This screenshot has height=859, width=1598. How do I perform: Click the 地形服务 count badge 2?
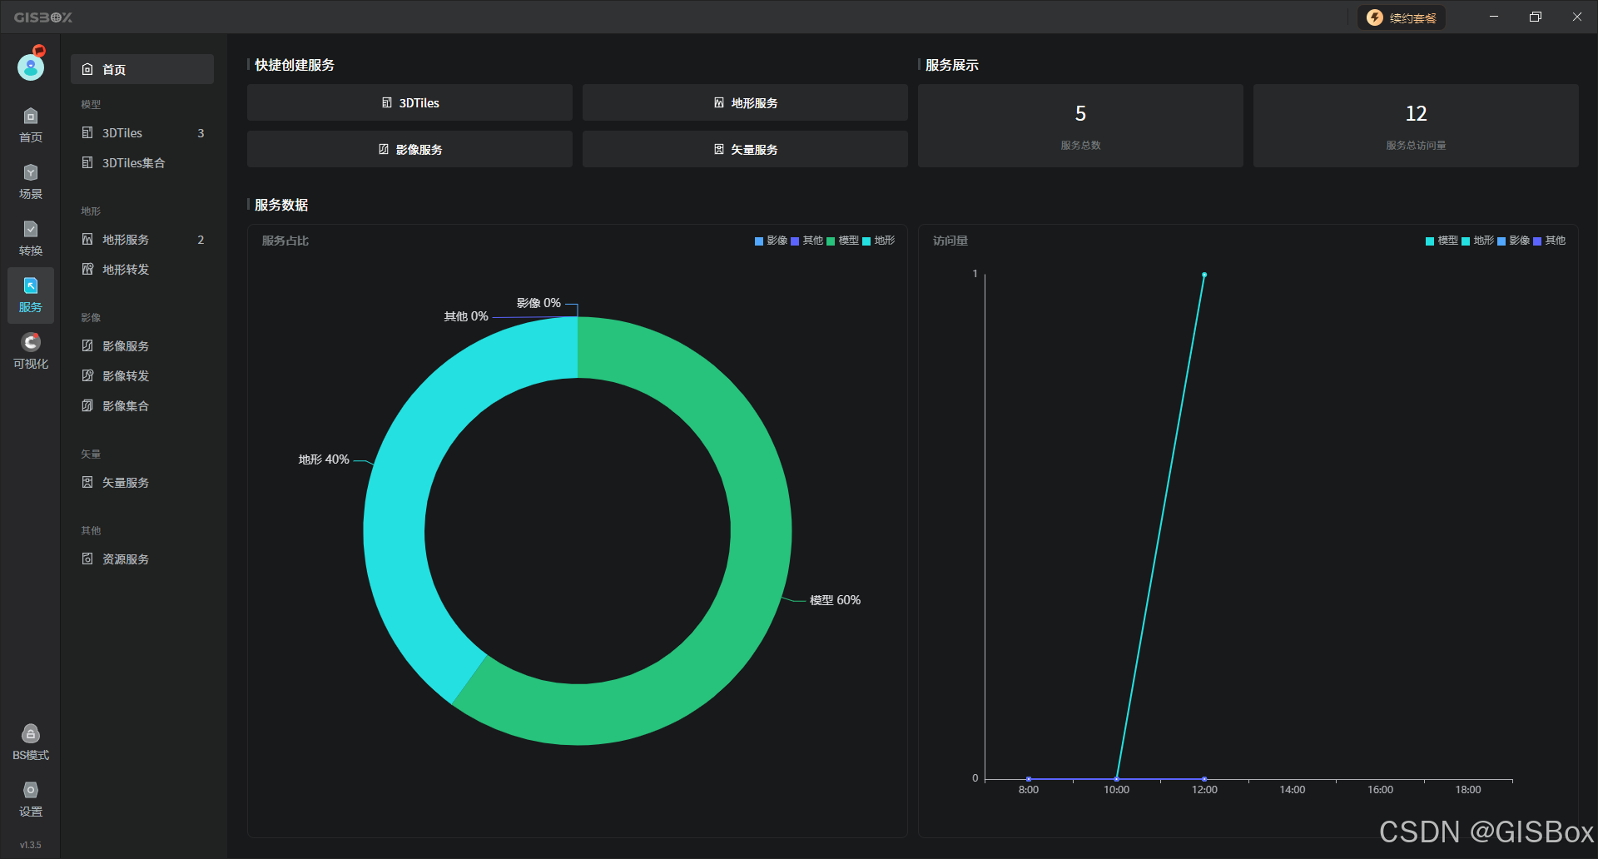tap(201, 240)
